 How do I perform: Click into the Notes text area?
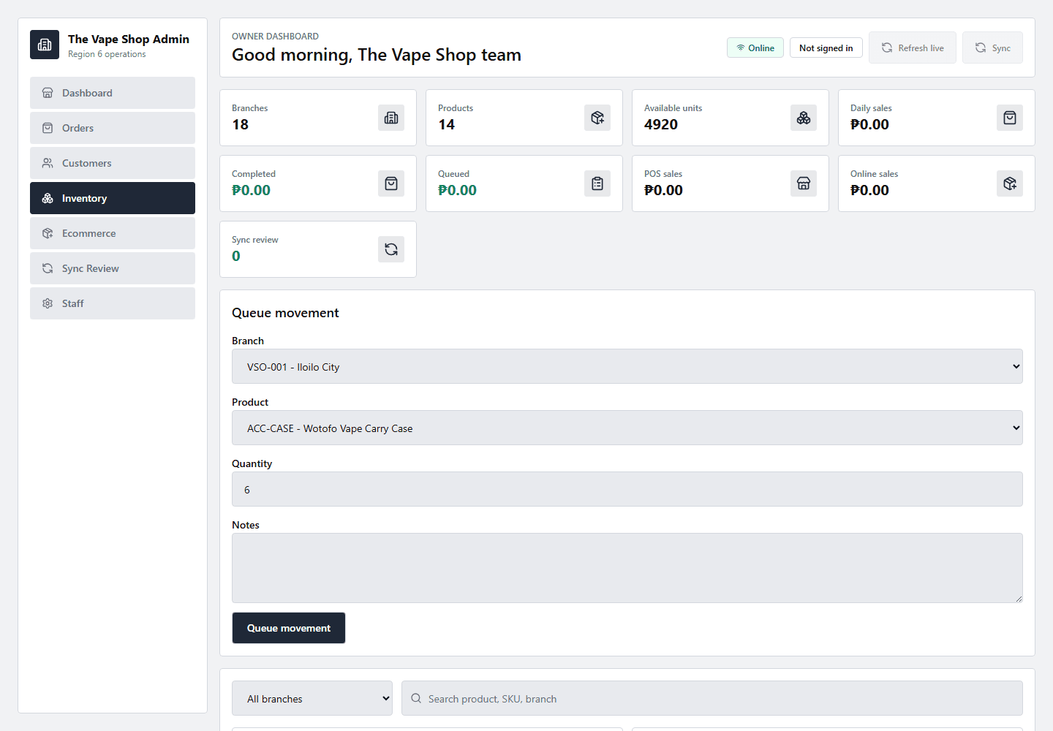627,568
